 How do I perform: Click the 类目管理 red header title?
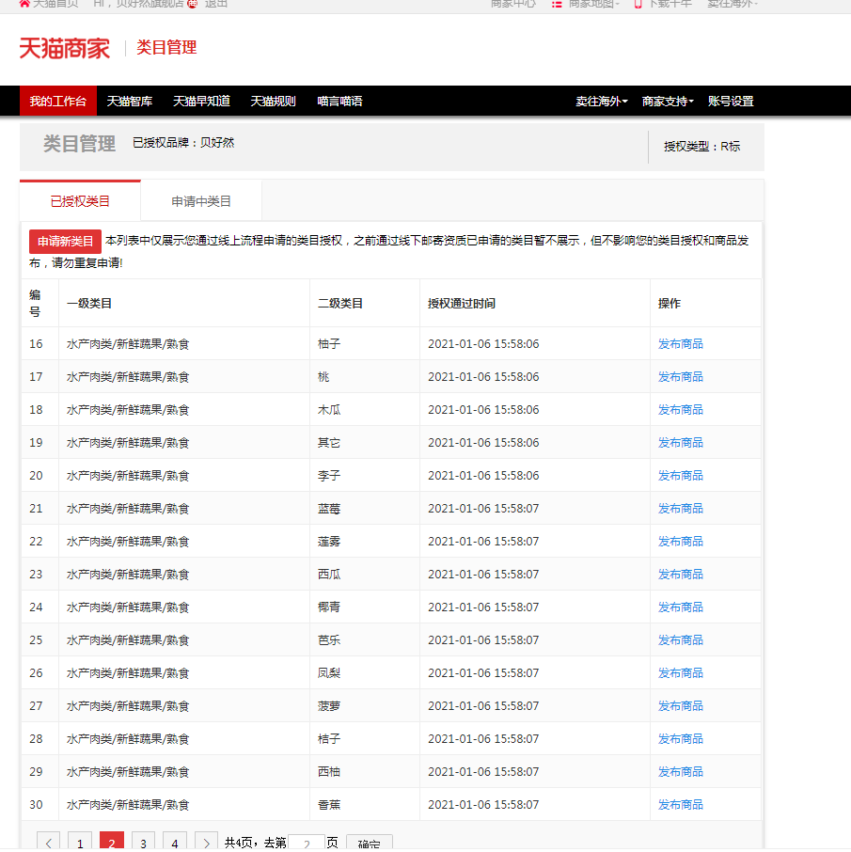pyautogui.click(x=166, y=47)
